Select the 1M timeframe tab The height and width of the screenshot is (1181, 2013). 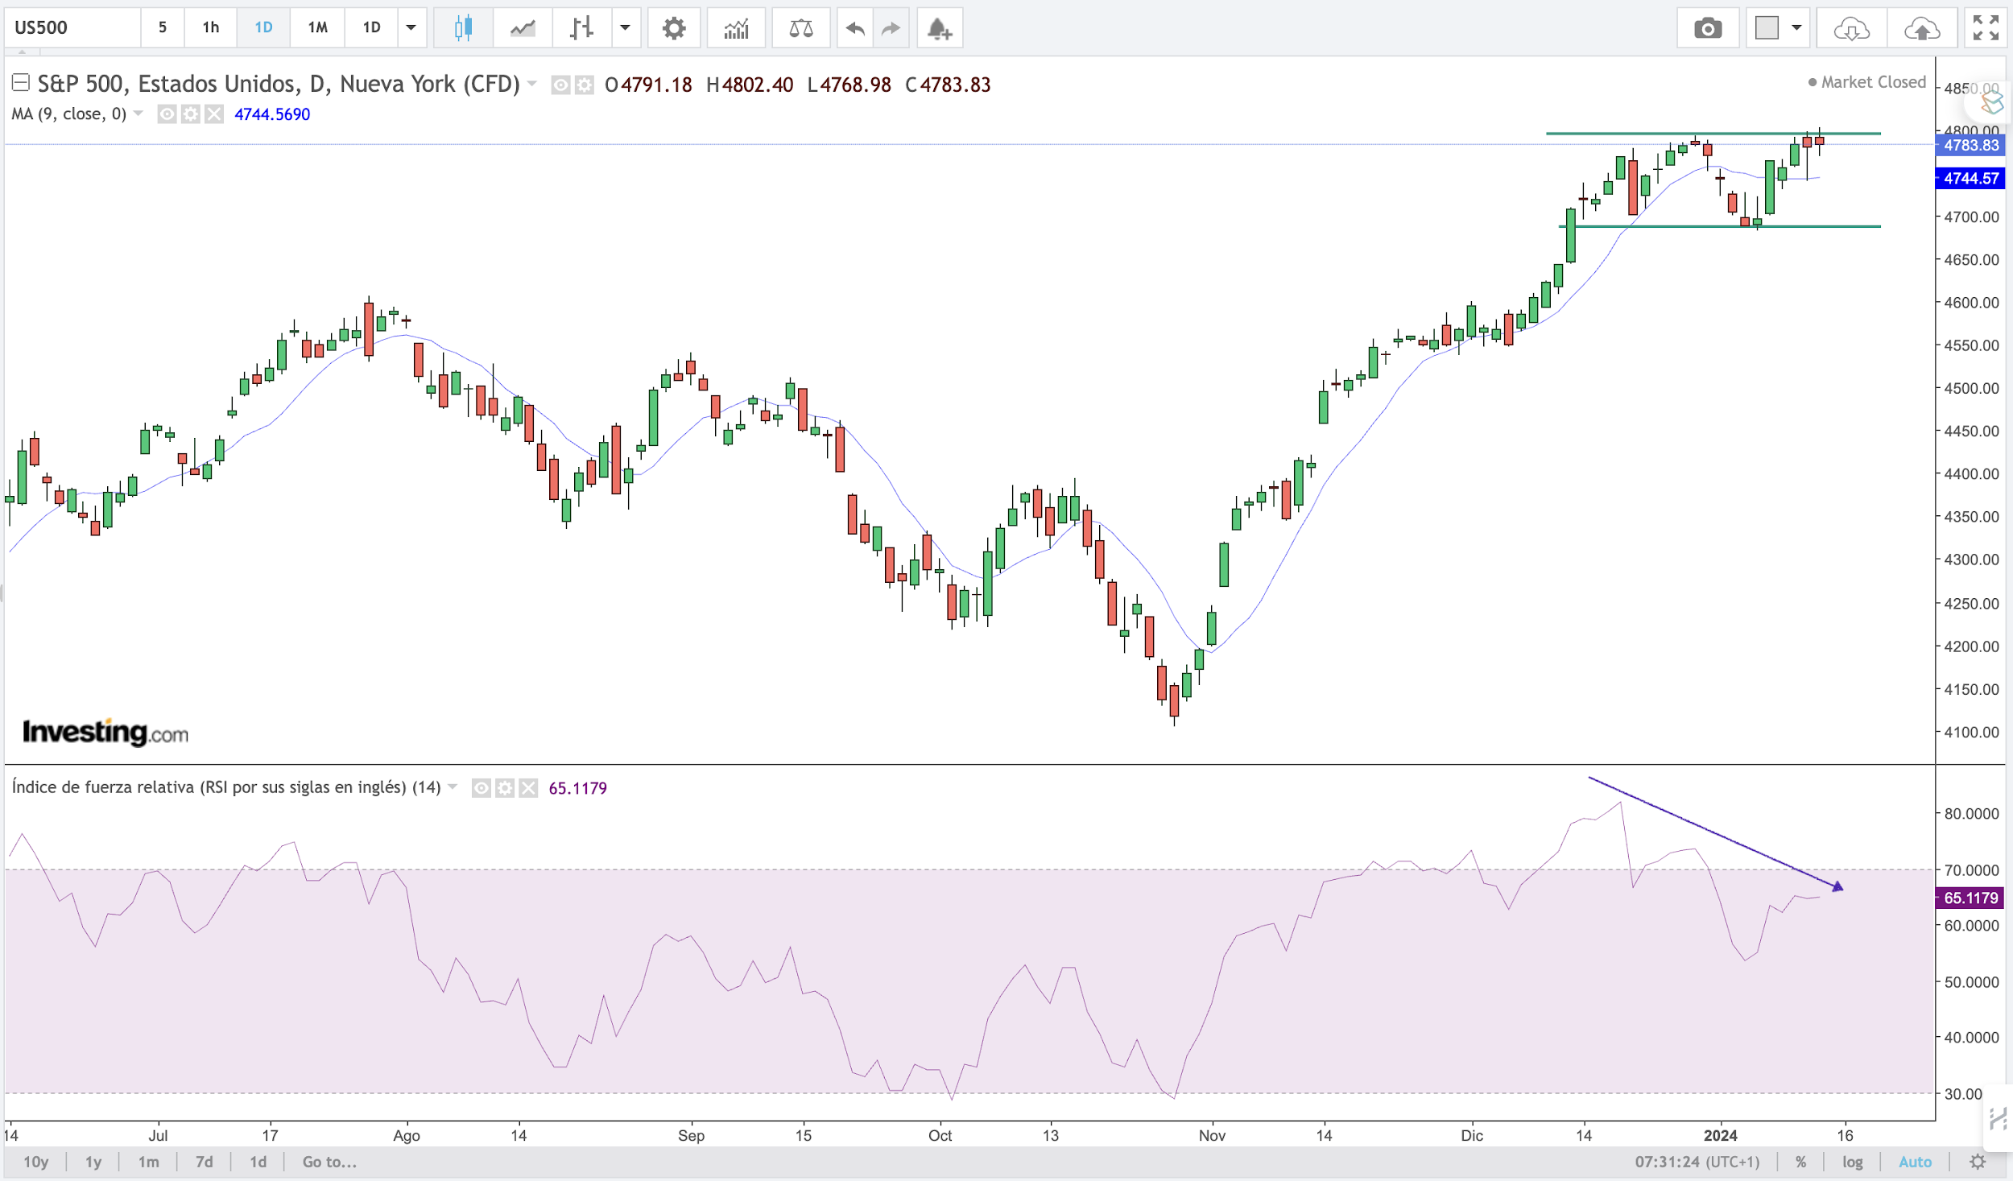pos(317,28)
